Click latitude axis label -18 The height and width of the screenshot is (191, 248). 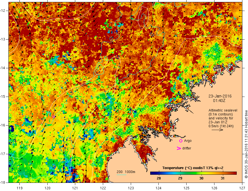click(x=3, y=183)
